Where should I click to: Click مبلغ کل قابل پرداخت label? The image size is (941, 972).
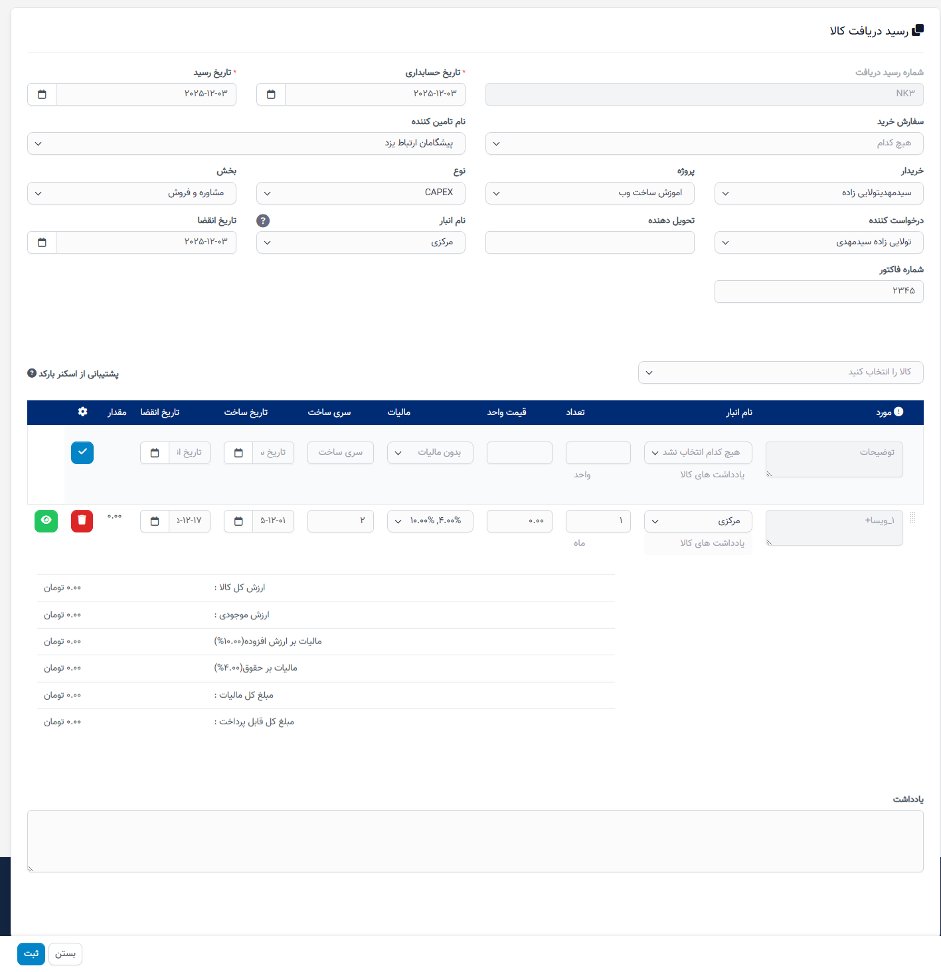click(x=254, y=722)
